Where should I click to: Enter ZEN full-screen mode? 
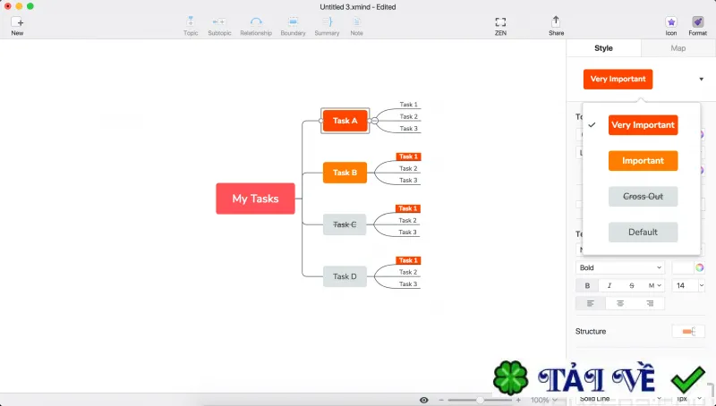(x=500, y=26)
